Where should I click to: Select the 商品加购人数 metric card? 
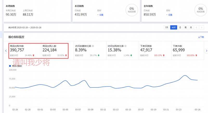click(55, 50)
